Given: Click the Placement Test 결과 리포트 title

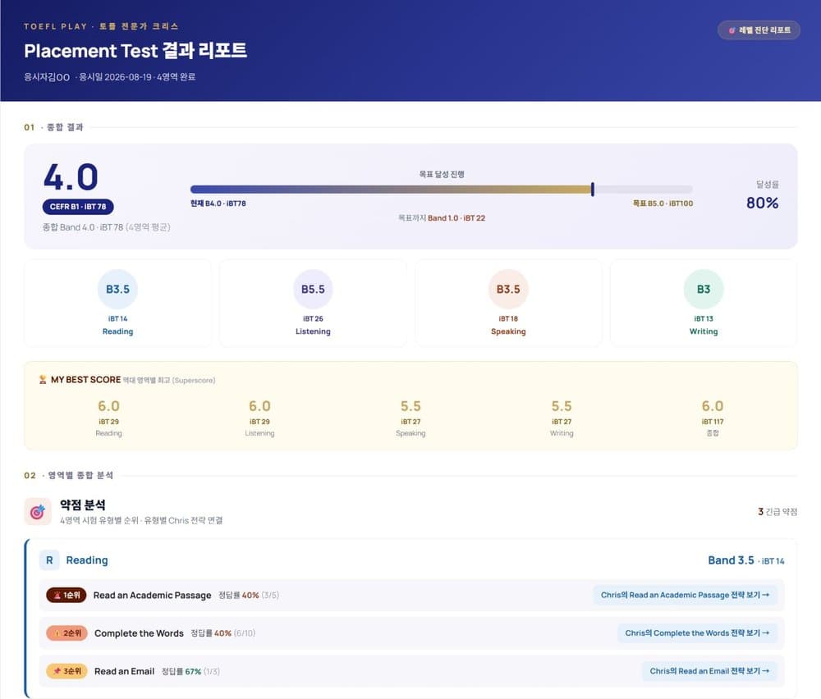Looking at the screenshot, I should [x=135, y=51].
